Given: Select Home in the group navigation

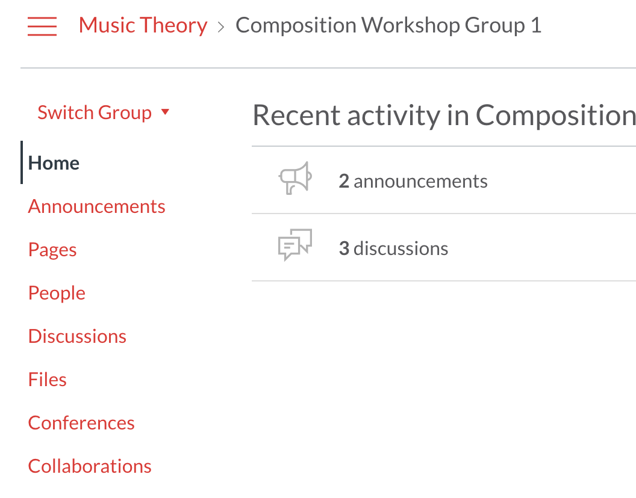Looking at the screenshot, I should click(53, 162).
